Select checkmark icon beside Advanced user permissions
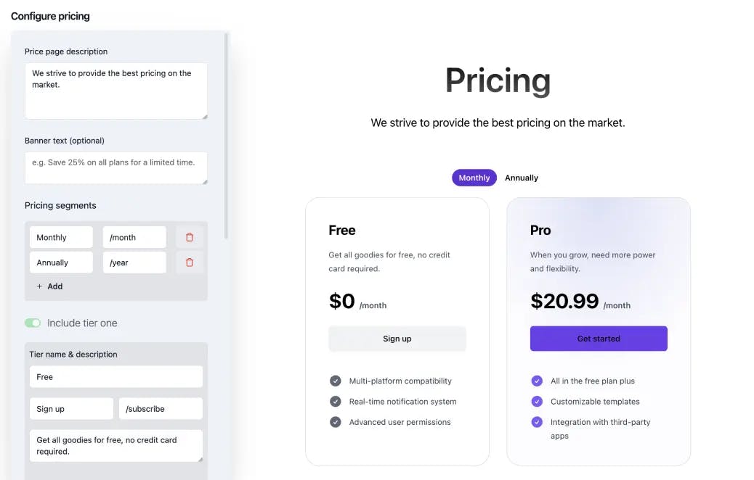This screenshot has height=480, width=754. pyautogui.click(x=336, y=421)
